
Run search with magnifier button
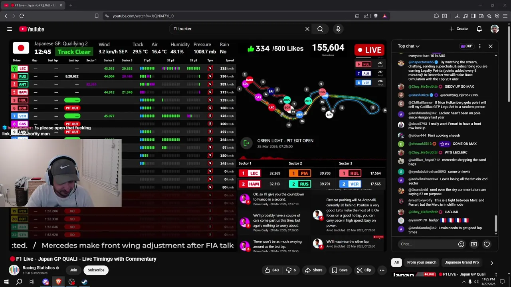[x=320, y=29]
